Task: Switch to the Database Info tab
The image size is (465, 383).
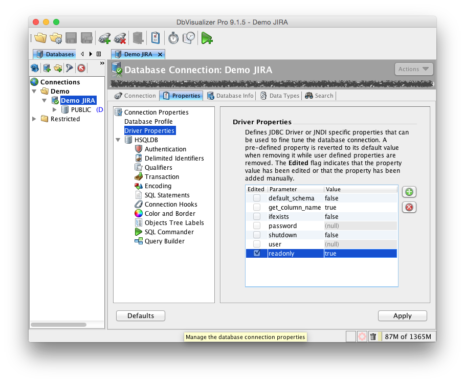Action: pos(230,96)
